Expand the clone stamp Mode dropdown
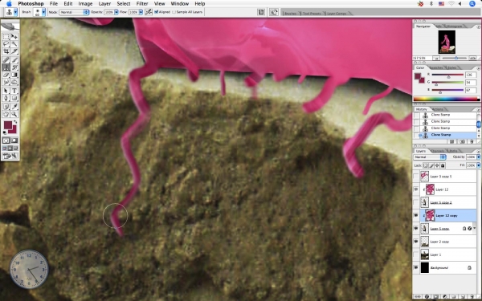The image size is (482, 301). click(74, 12)
